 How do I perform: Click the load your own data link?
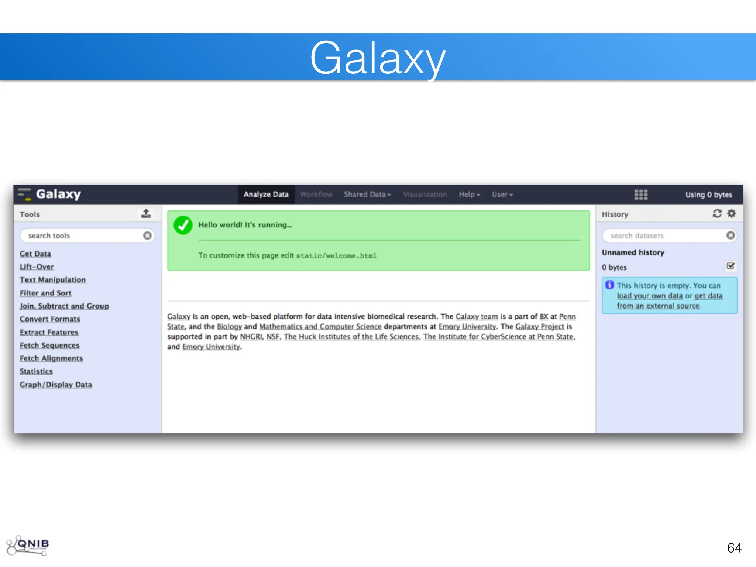[x=650, y=296]
